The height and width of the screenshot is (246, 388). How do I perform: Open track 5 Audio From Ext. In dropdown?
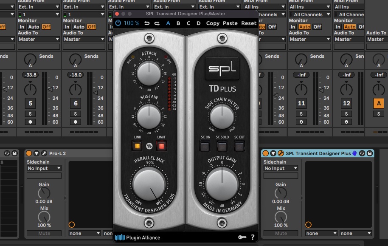click(39, 7)
